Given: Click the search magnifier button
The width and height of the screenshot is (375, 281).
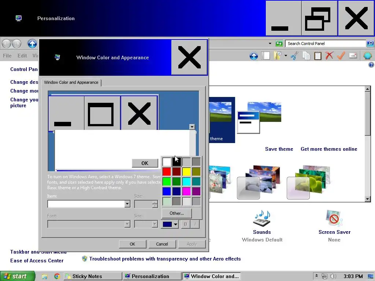Looking at the screenshot, I should coord(370,44).
